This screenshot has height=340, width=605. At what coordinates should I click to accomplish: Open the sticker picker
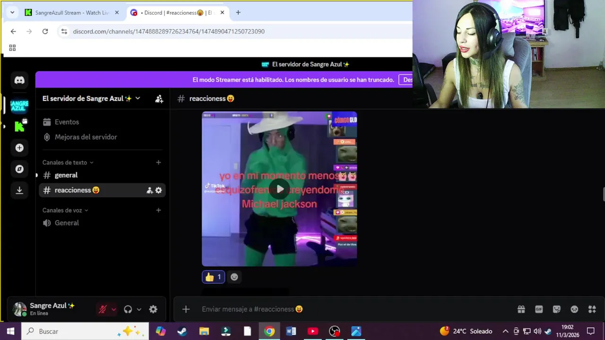[x=557, y=309]
